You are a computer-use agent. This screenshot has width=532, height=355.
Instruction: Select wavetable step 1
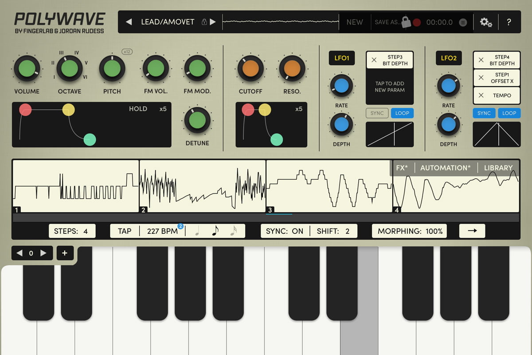pos(76,186)
